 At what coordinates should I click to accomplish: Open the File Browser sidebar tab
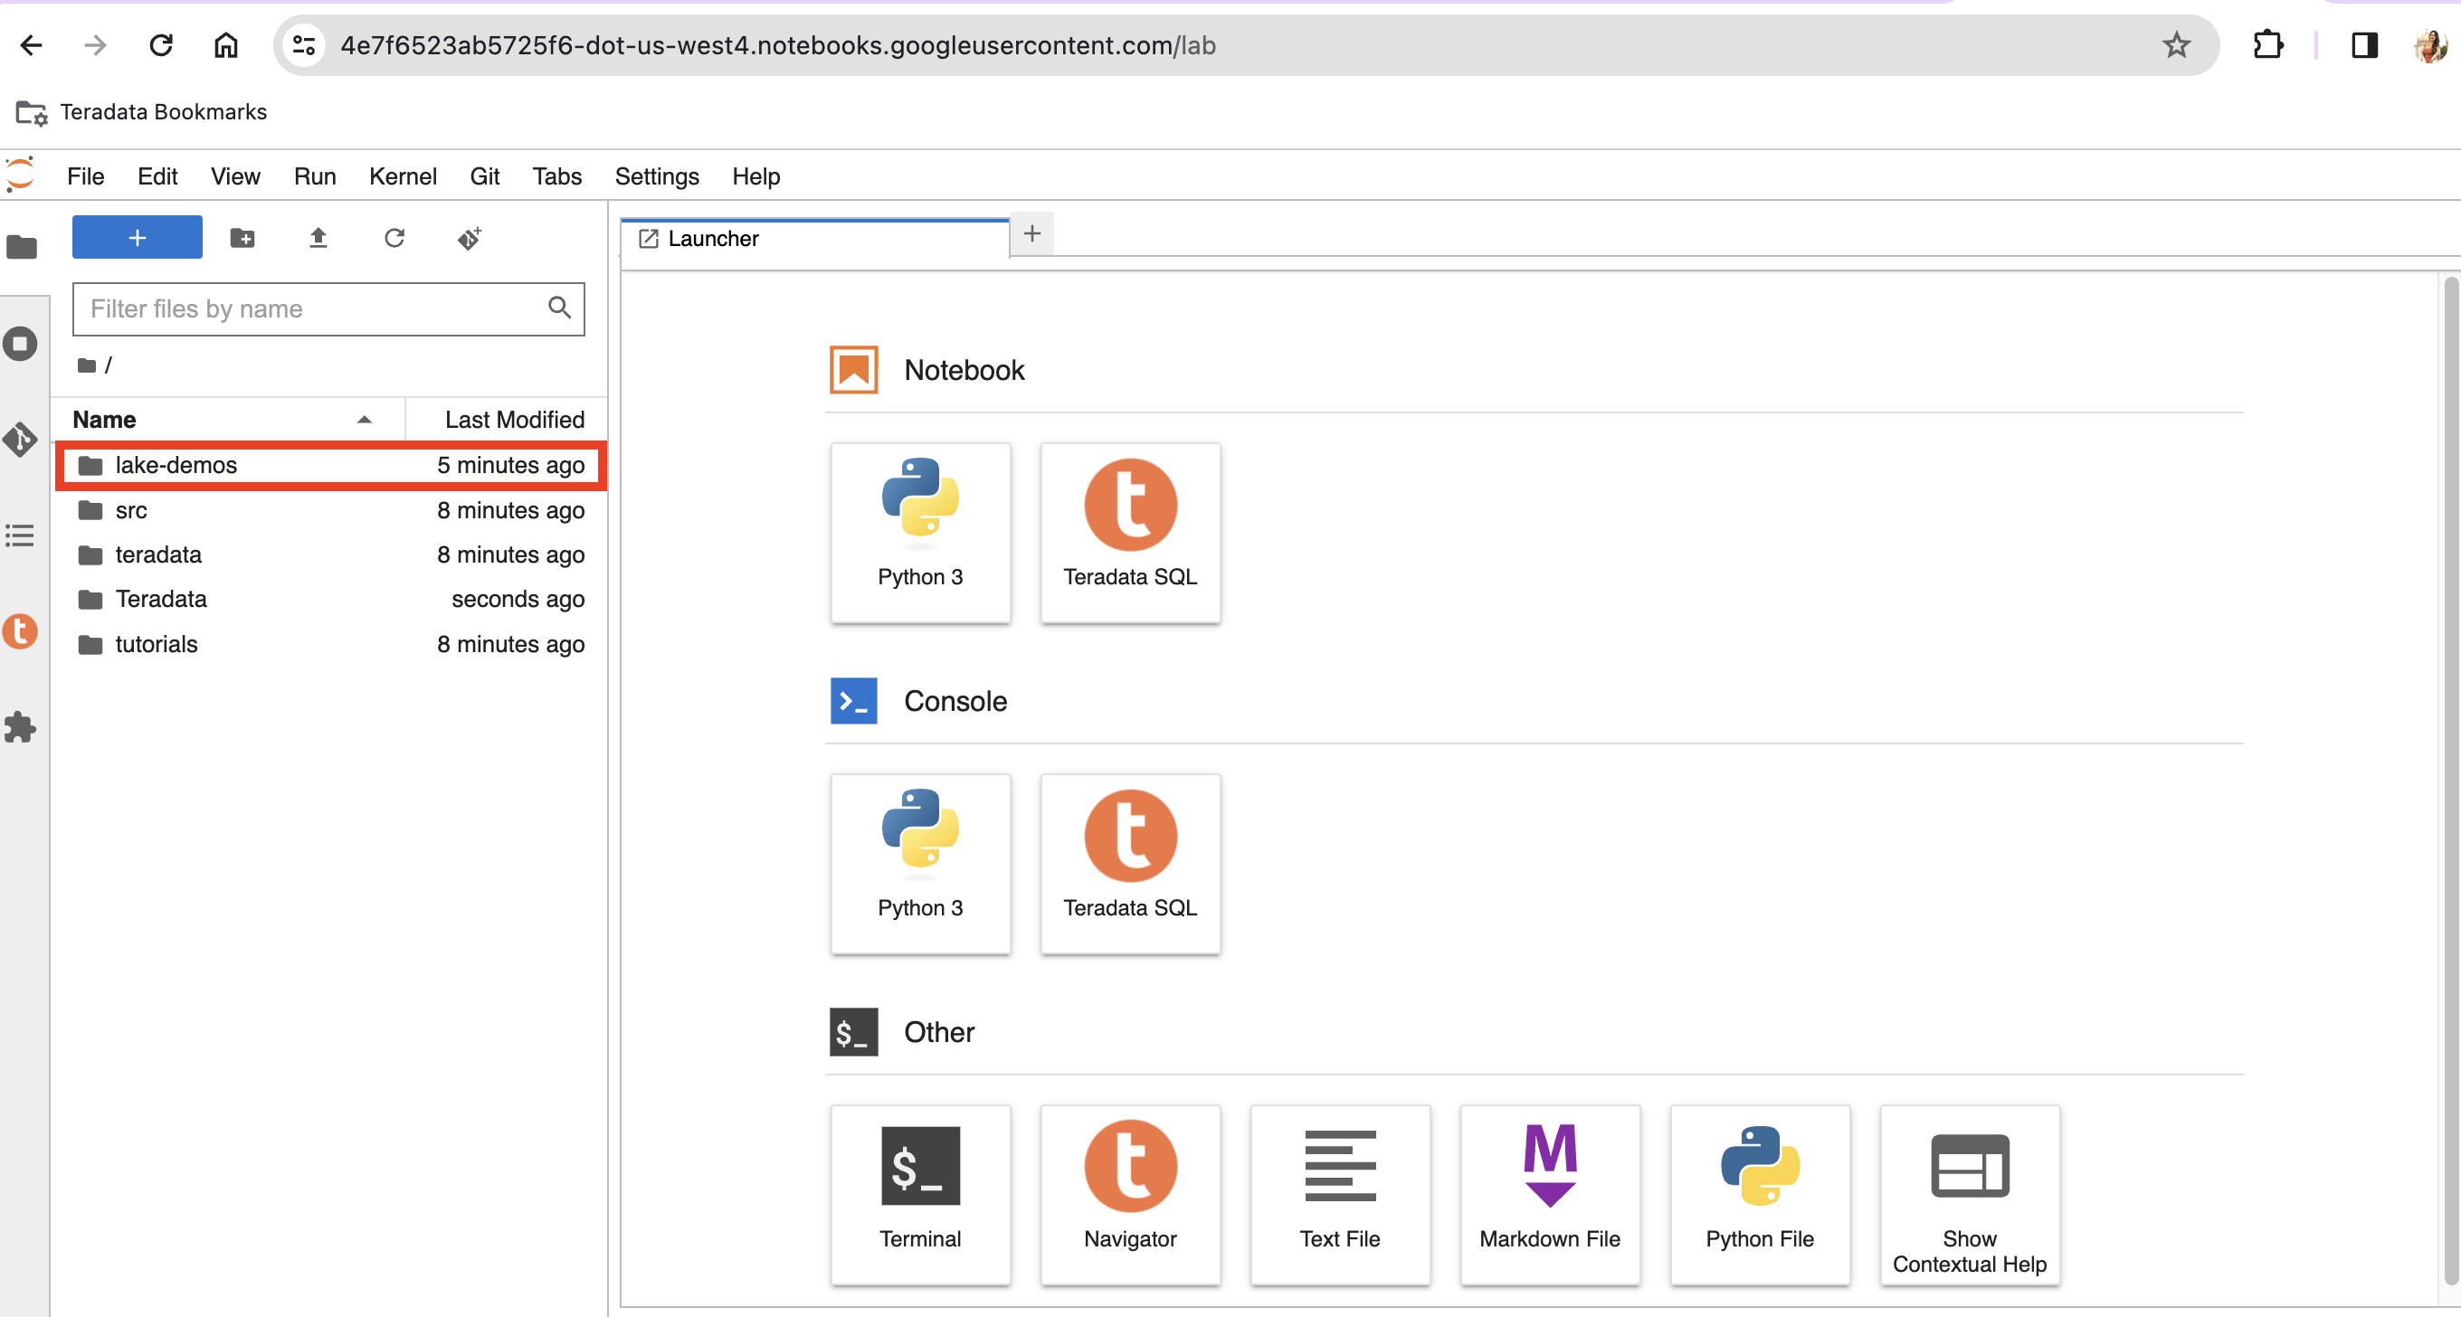[x=21, y=247]
